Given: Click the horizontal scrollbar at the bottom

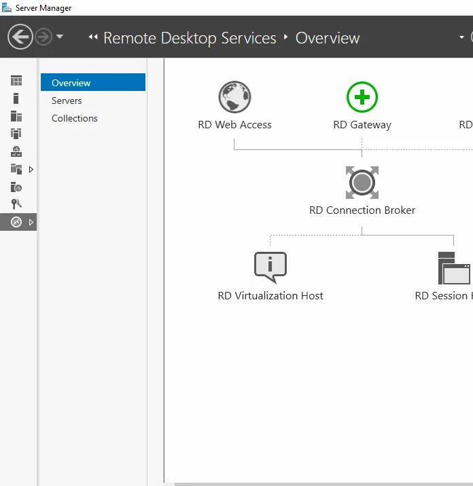Looking at the screenshot, I should click(x=323, y=484).
